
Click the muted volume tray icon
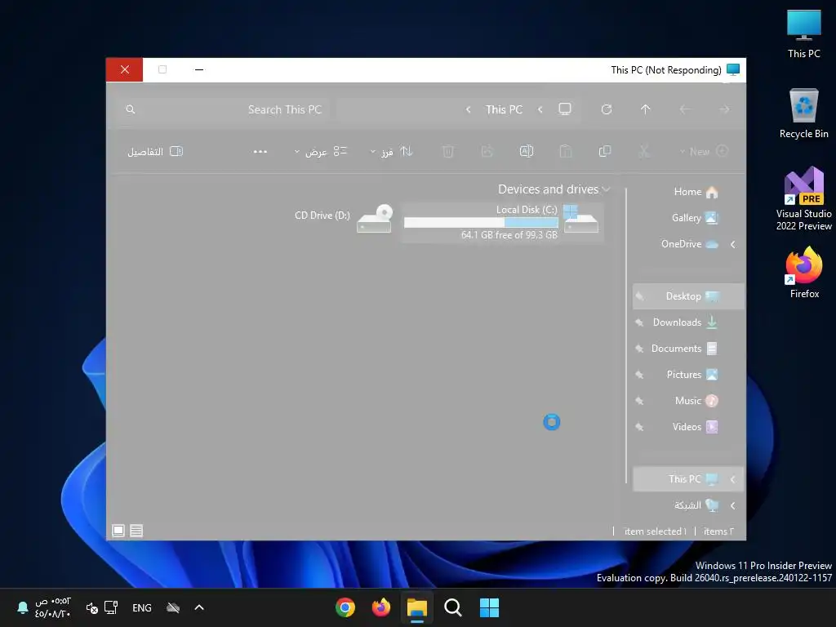coord(91,607)
